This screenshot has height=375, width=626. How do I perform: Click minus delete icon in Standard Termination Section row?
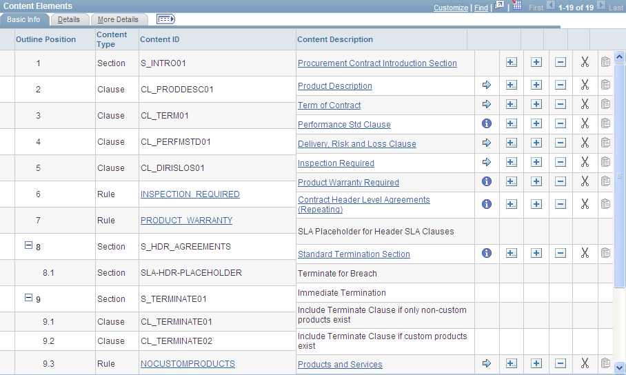[561, 253]
